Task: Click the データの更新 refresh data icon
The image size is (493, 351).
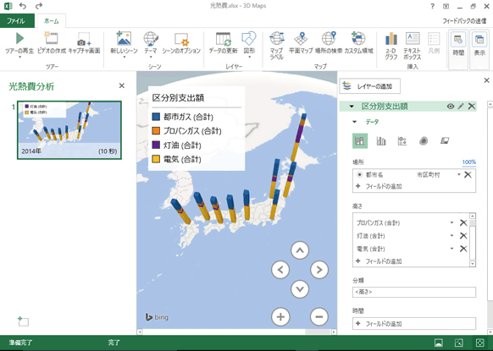Action: (x=224, y=39)
